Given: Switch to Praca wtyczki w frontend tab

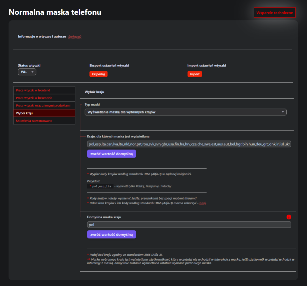Looking at the screenshot, I should coord(44,90).
